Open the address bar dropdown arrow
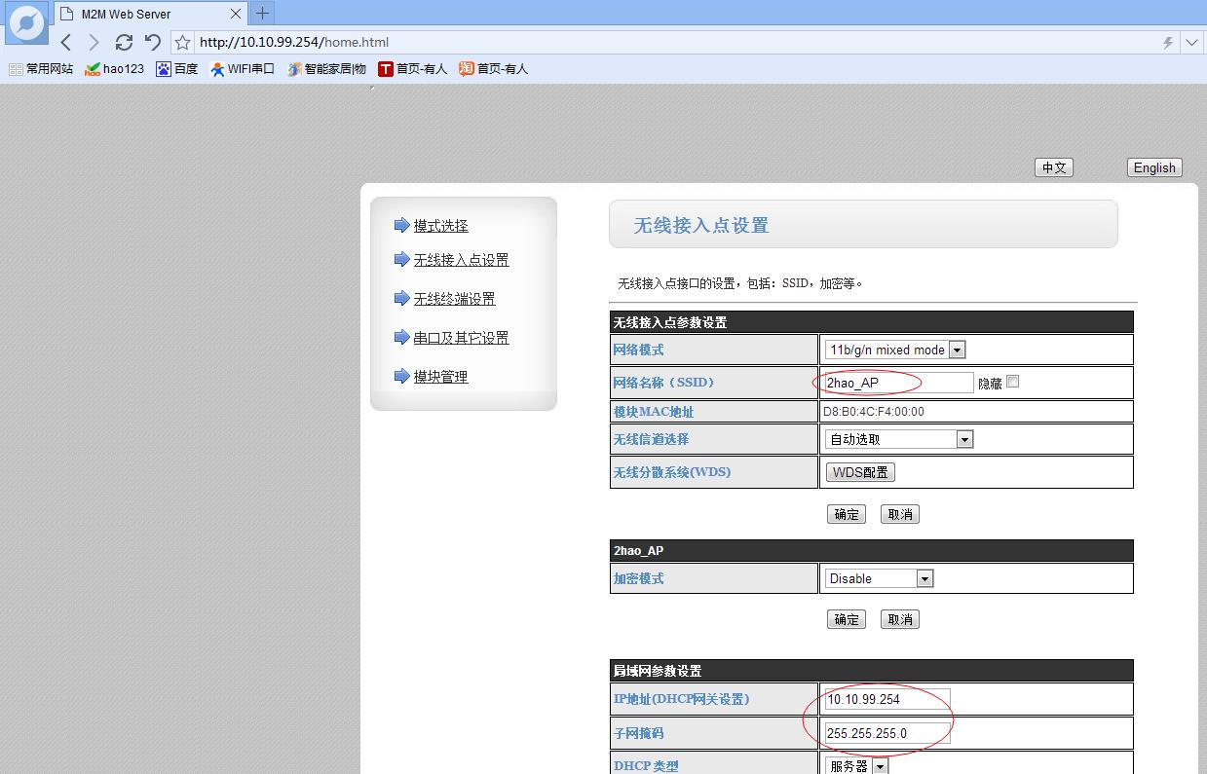Screen dimensions: 1207x774 [x=1192, y=42]
